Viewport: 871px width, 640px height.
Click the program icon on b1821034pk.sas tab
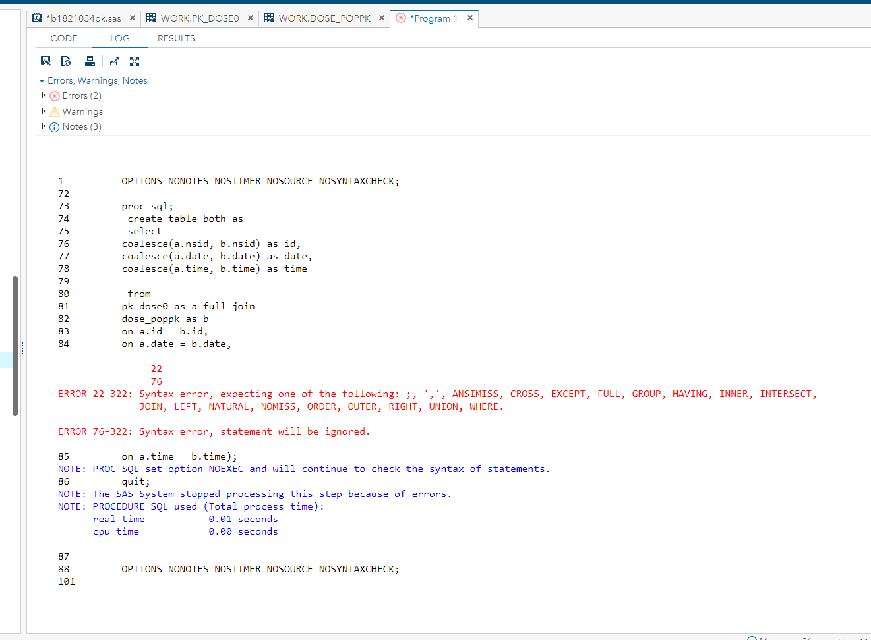coord(36,18)
